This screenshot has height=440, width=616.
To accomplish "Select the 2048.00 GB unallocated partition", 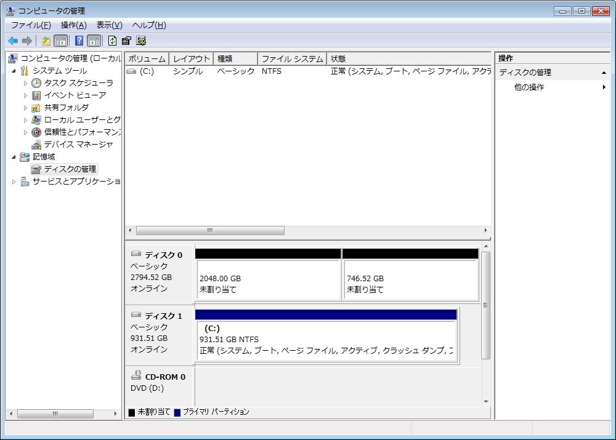I will click(269, 274).
